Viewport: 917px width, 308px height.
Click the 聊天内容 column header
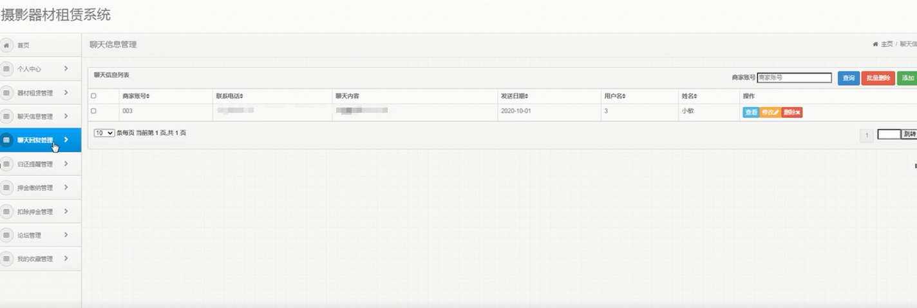coord(347,96)
